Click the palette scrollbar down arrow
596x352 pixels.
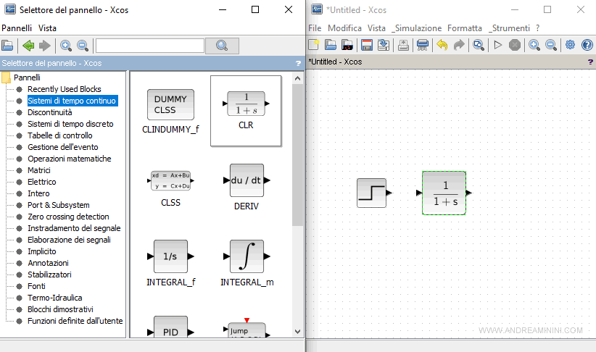[x=297, y=332]
